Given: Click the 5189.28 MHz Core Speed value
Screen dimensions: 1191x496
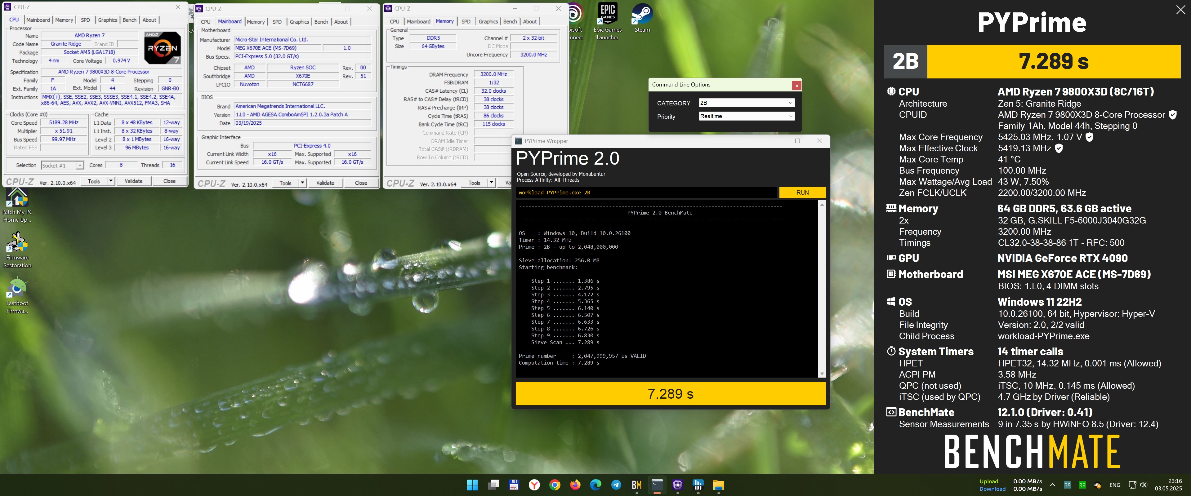Looking at the screenshot, I should tap(64, 122).
